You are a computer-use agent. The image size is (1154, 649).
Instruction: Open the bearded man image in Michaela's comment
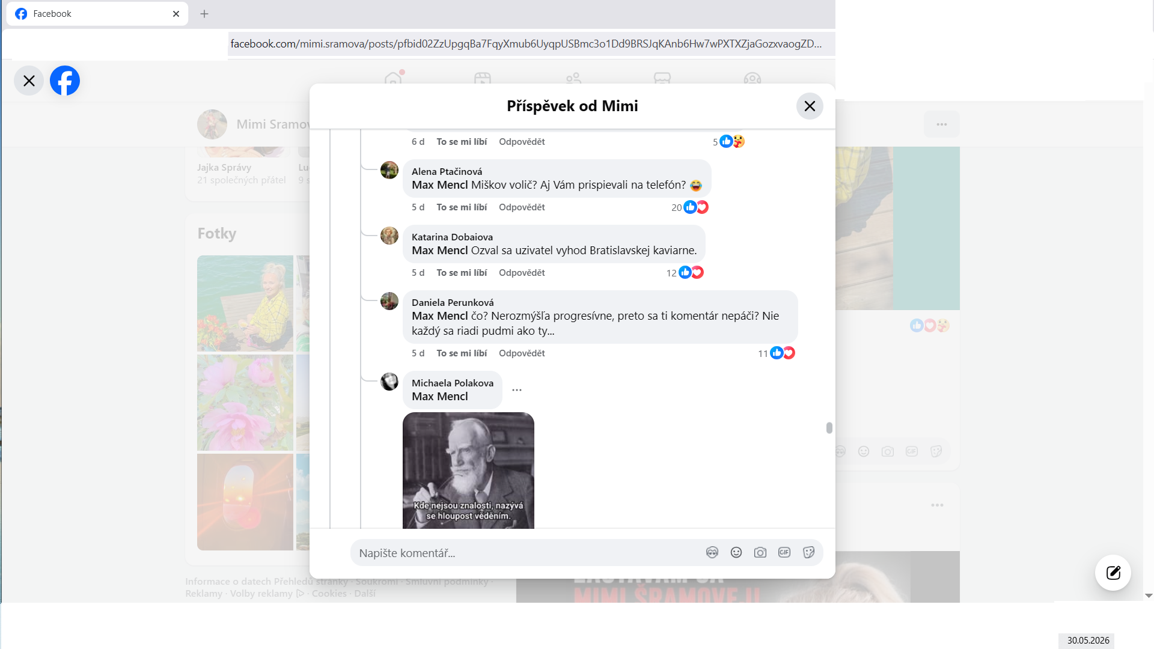click(468, 471)
